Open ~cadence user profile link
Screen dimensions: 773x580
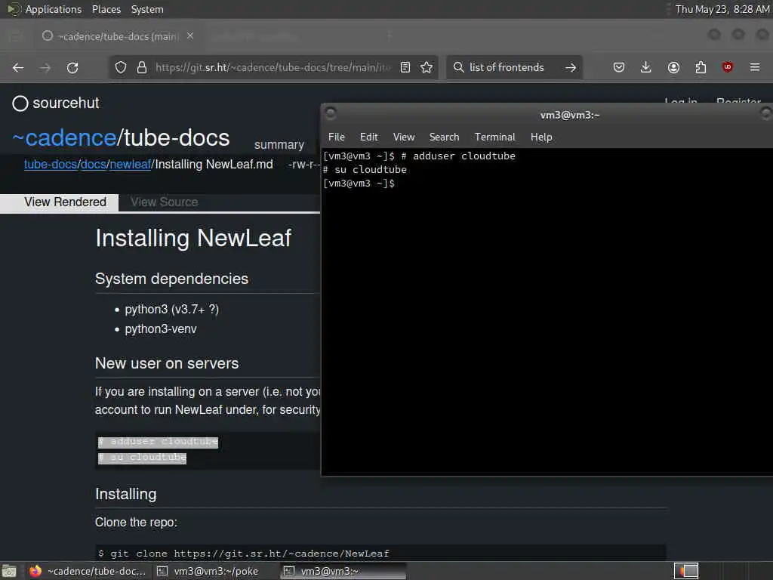tap(64, 137)
